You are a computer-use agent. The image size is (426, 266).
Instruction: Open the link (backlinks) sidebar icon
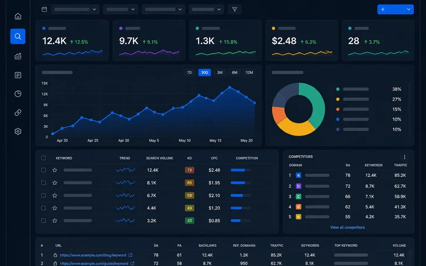[18, 112]
